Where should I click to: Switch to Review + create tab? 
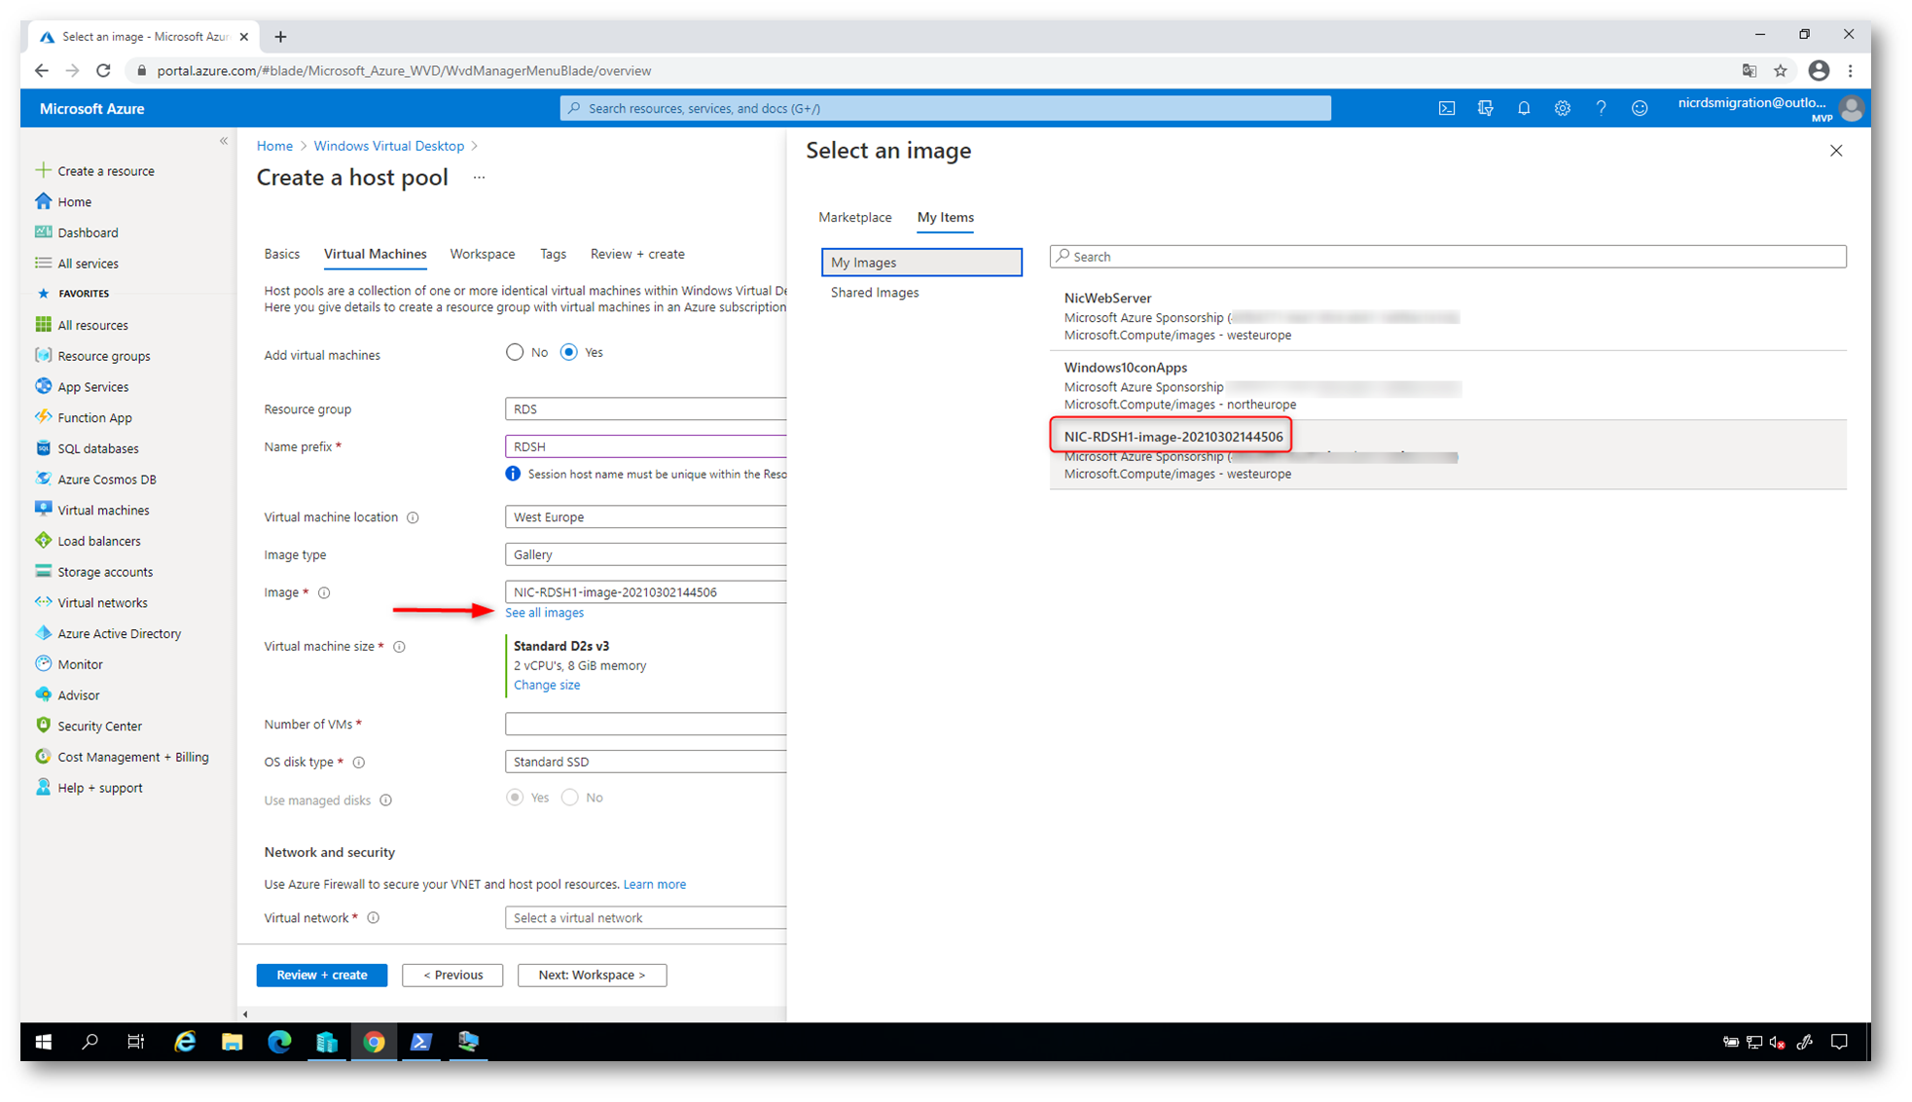tap(637, 254)
